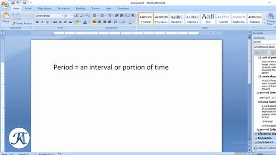
Task: Apply the Normal style
Action: point(146,19)
